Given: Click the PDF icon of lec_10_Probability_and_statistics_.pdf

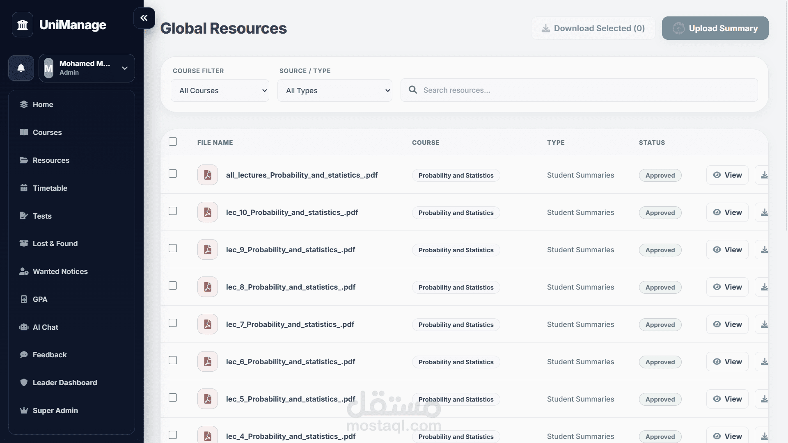Looking at the screenshot, I should tap(208, 212).
